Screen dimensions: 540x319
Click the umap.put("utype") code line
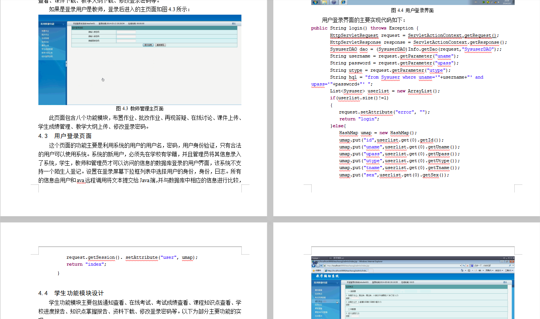pos(400,161)
